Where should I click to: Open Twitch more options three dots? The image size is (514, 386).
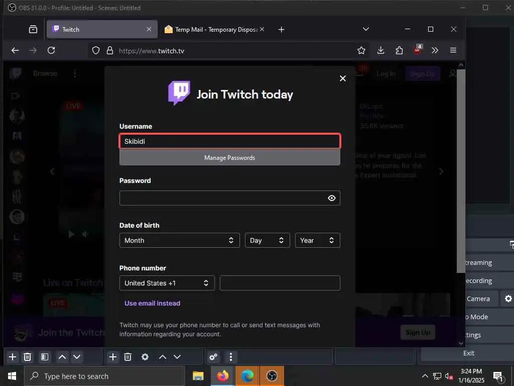point(75,73)
